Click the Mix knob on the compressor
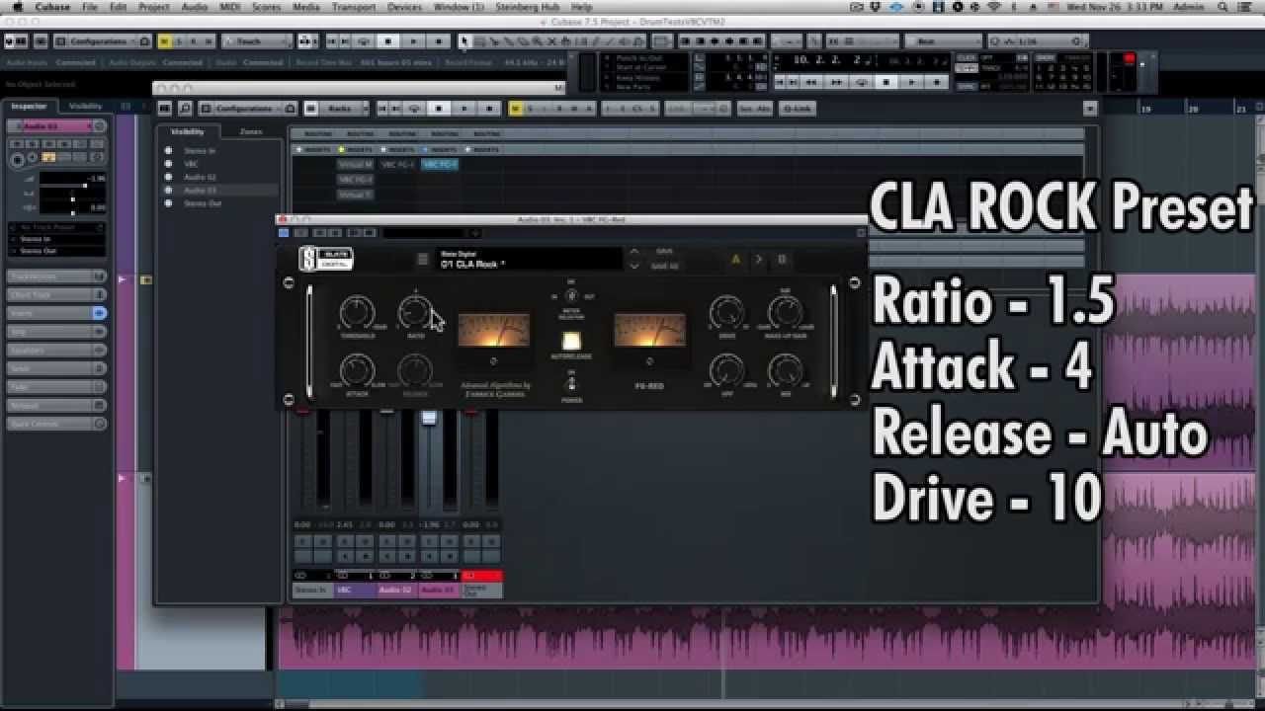Screen dimensions: 1265x711 786,371
